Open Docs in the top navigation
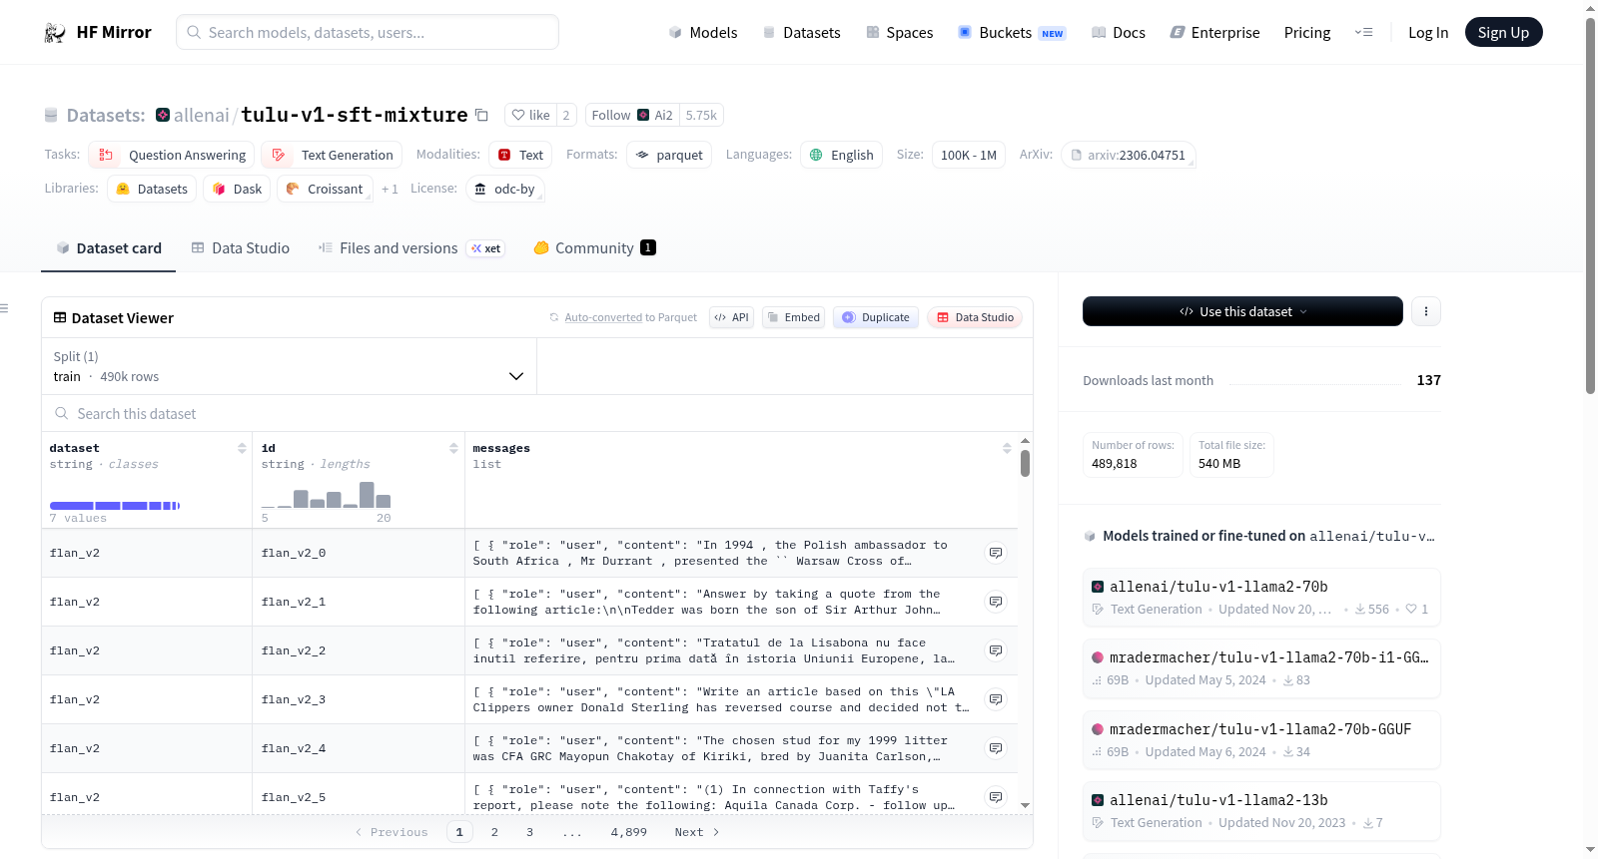 tap(1119, 33)
